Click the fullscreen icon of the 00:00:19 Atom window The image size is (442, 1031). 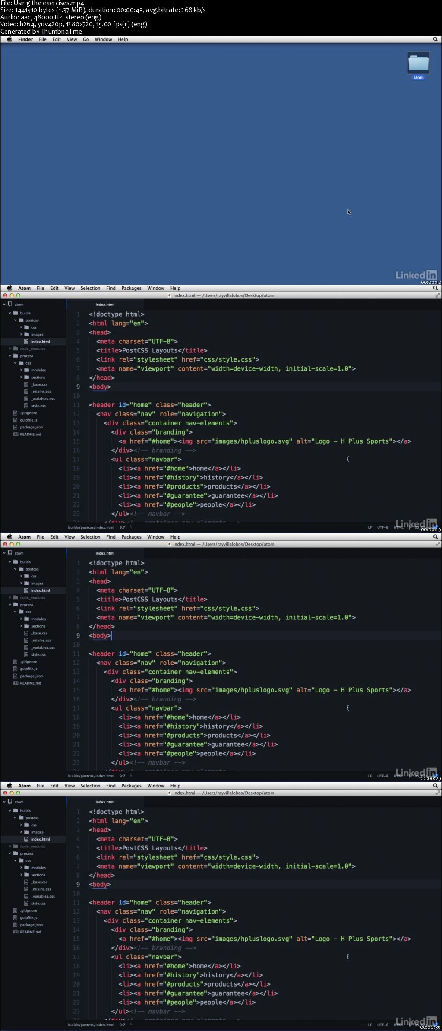coord(437,295)
